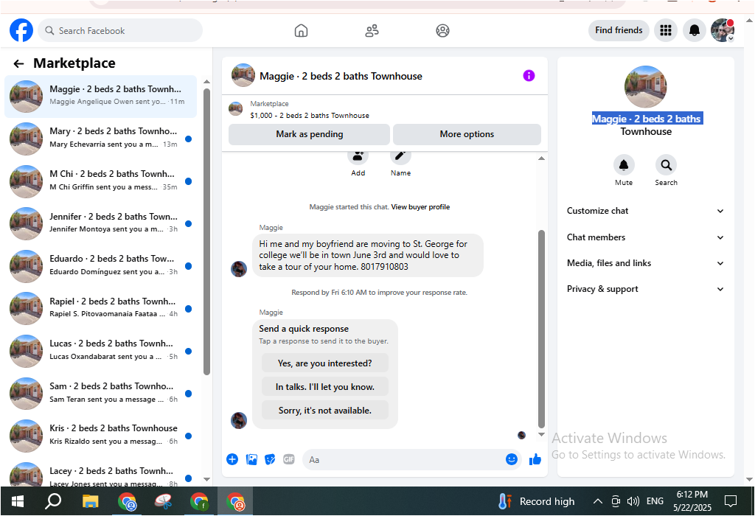
Task: Click the large listing thumbnail in info panel
Action: point(645,87)
